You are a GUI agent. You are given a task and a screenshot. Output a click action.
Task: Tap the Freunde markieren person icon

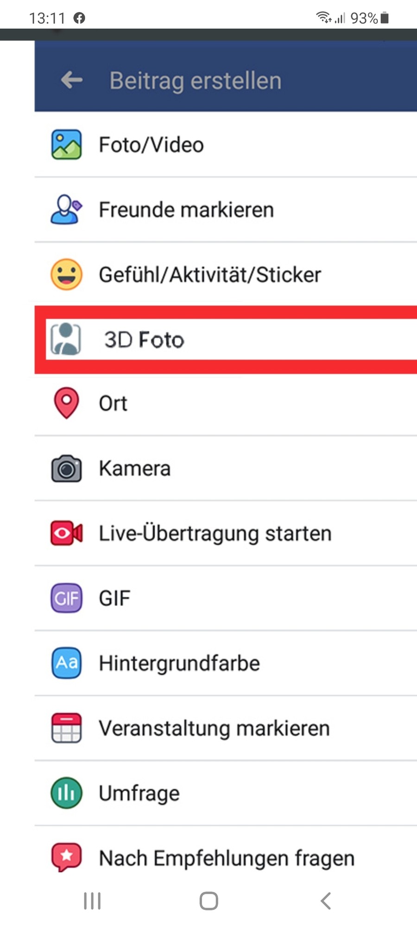(x=66, y=210)
